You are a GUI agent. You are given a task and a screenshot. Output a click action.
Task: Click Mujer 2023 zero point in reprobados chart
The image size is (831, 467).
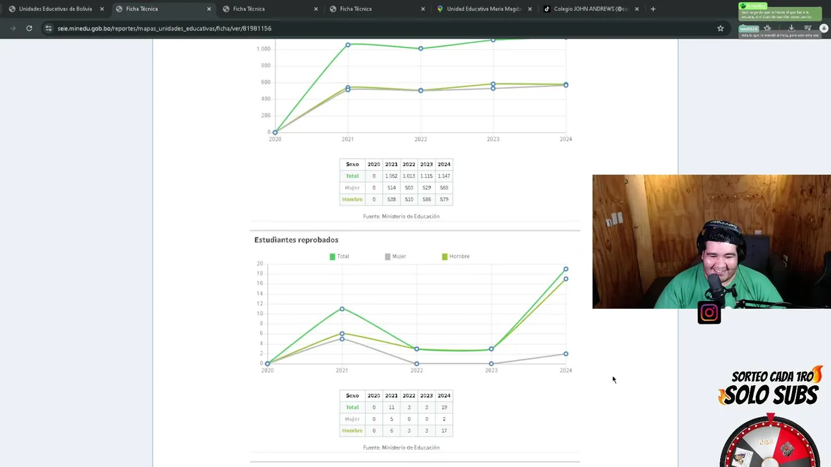(x=491, y=364)
